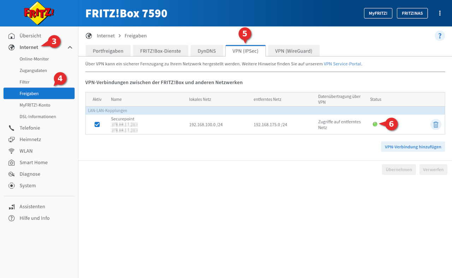This screenshot has height=278, width=452.
Task: Click the globe icon beside Internet breadcrumb
Action: coord(89,36)
